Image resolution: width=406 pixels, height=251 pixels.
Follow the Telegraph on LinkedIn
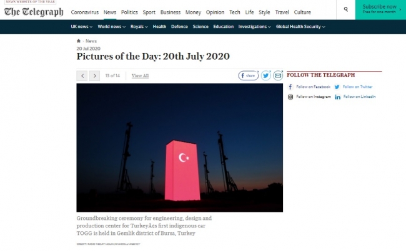point(355,97)
